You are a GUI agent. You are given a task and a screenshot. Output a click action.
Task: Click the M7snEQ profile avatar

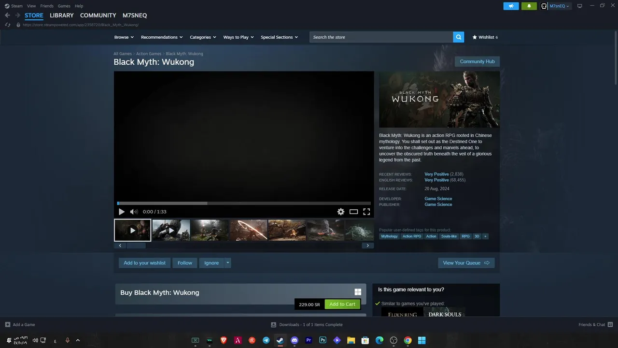tap(544, 6)
